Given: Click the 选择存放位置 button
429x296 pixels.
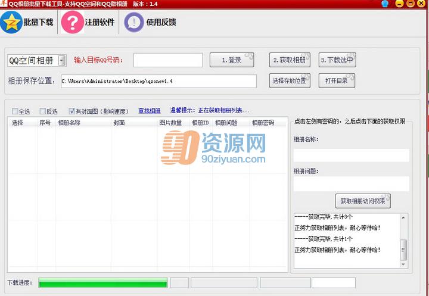Looking at the screenshot, I should pos(290,81).
